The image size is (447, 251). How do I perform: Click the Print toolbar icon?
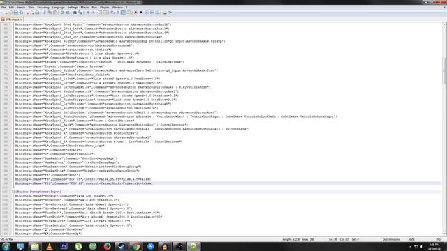37,13
